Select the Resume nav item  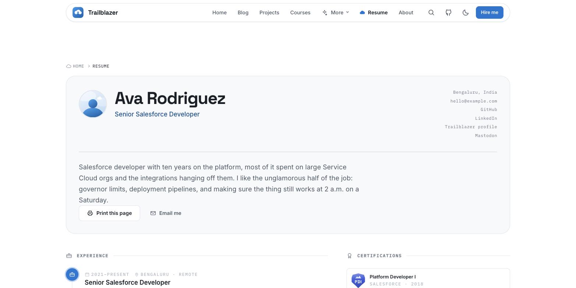[374, 12]
